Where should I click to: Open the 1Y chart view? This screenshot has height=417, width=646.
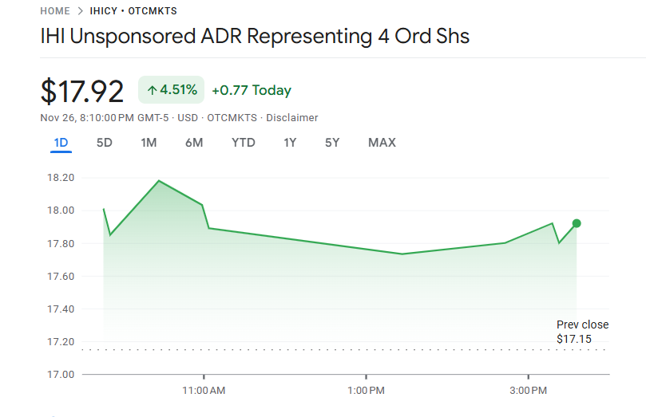(290, 143)
